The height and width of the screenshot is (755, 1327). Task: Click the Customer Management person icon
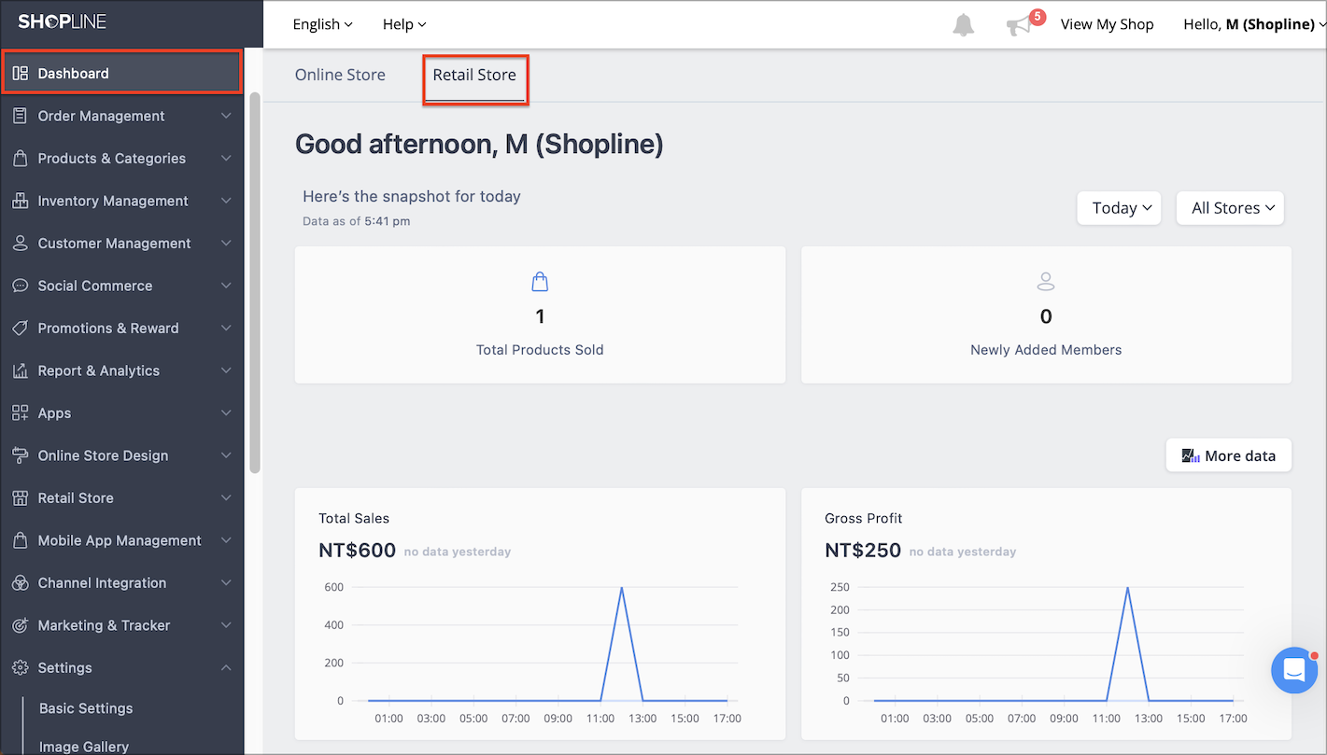pos(20,244)
